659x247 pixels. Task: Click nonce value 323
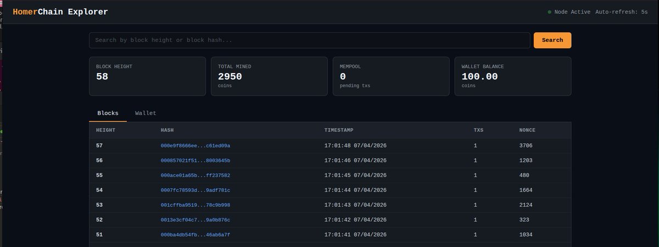[524, 220]
